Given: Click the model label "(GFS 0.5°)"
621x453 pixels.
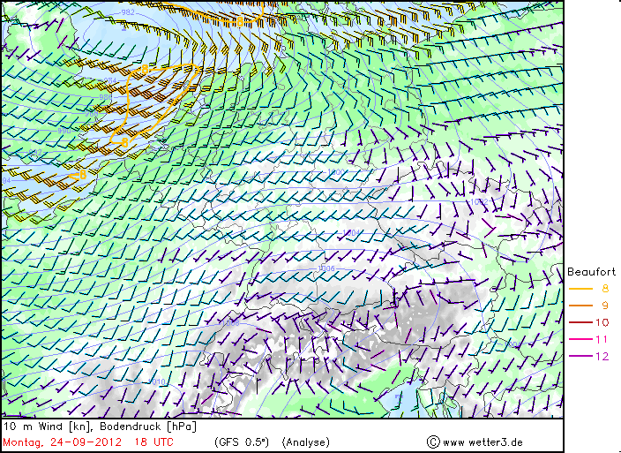Looking at the screenshot, I should [242, 442].
